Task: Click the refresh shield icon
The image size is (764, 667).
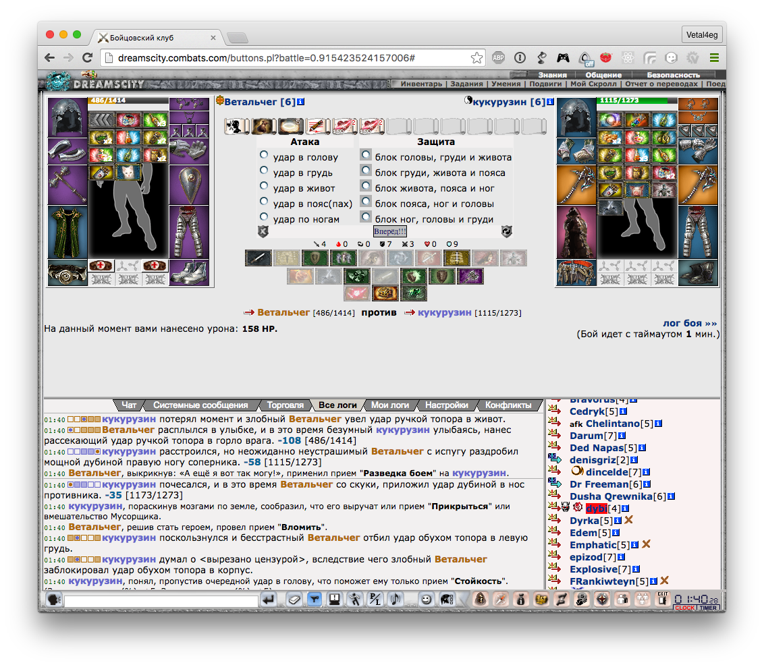Action: pyautogui.click(x=507, y=232)
